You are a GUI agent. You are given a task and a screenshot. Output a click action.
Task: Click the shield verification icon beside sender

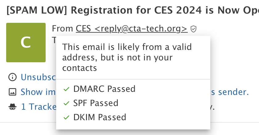(x=193, y=29)
